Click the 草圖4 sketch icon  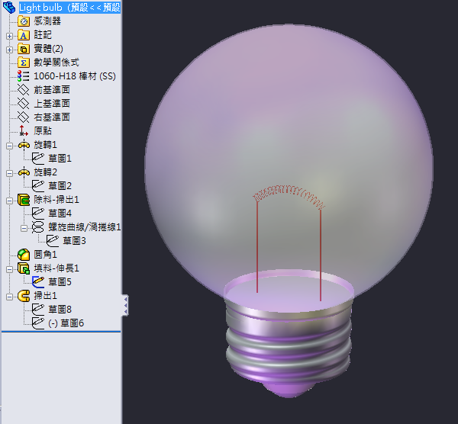tap(38, 214)
